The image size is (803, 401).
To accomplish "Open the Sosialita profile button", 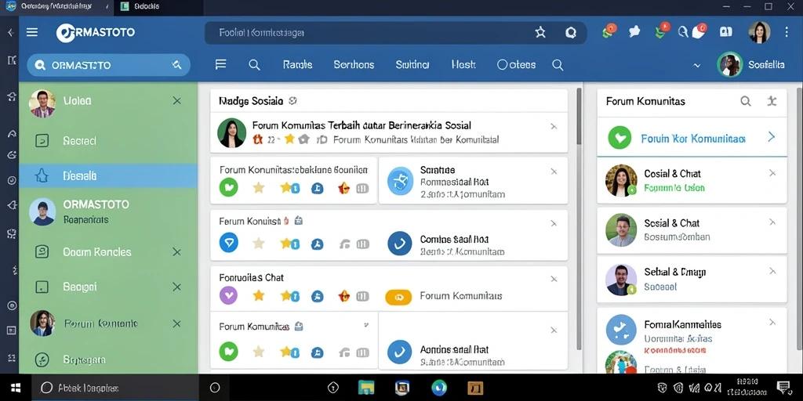I will click(x=752, y=65).
